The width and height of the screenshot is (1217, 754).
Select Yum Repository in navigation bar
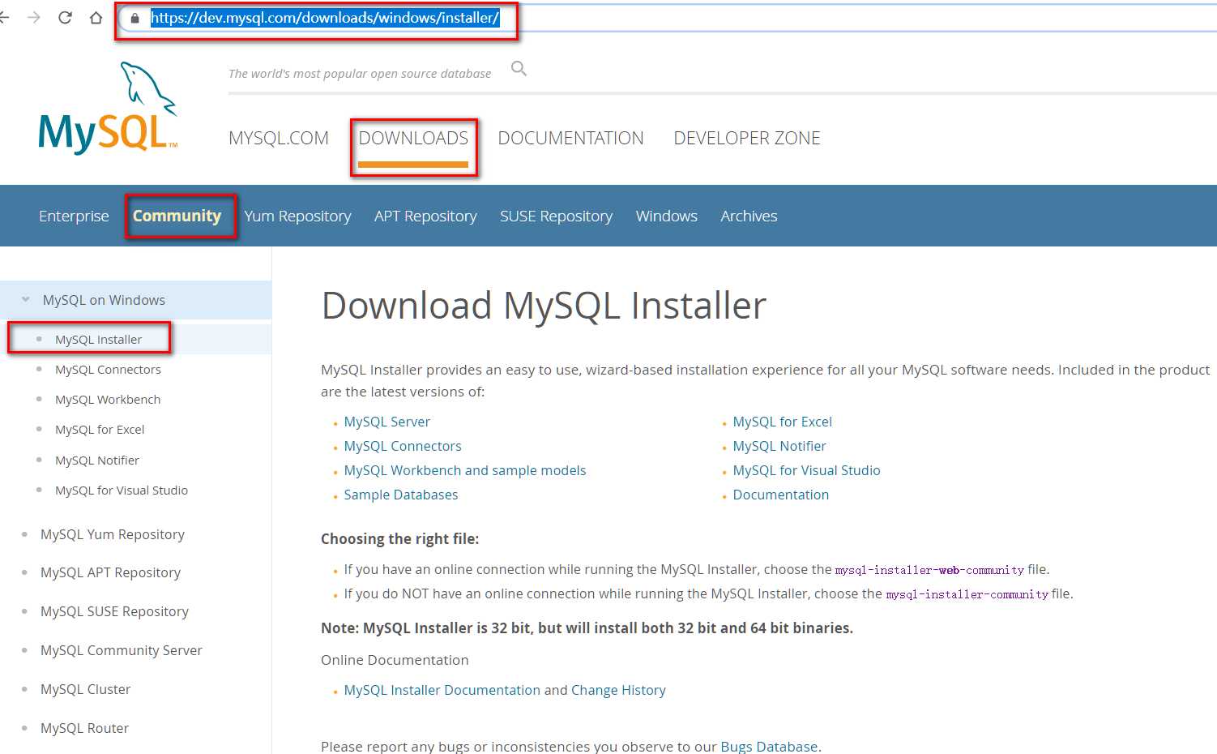297,216
